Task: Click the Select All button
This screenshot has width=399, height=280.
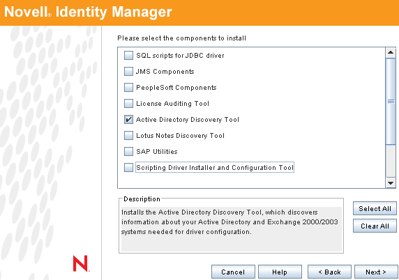Action: pyautogui.click(x=375, y=208)
